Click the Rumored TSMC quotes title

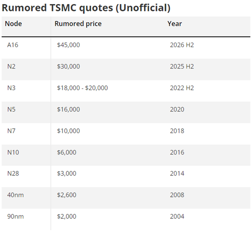click(x=86, y=8)
